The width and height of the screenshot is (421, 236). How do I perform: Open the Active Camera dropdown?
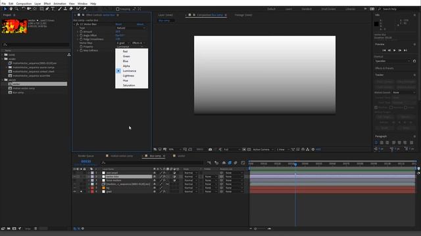pyautogui.click(x=263, y=149)
